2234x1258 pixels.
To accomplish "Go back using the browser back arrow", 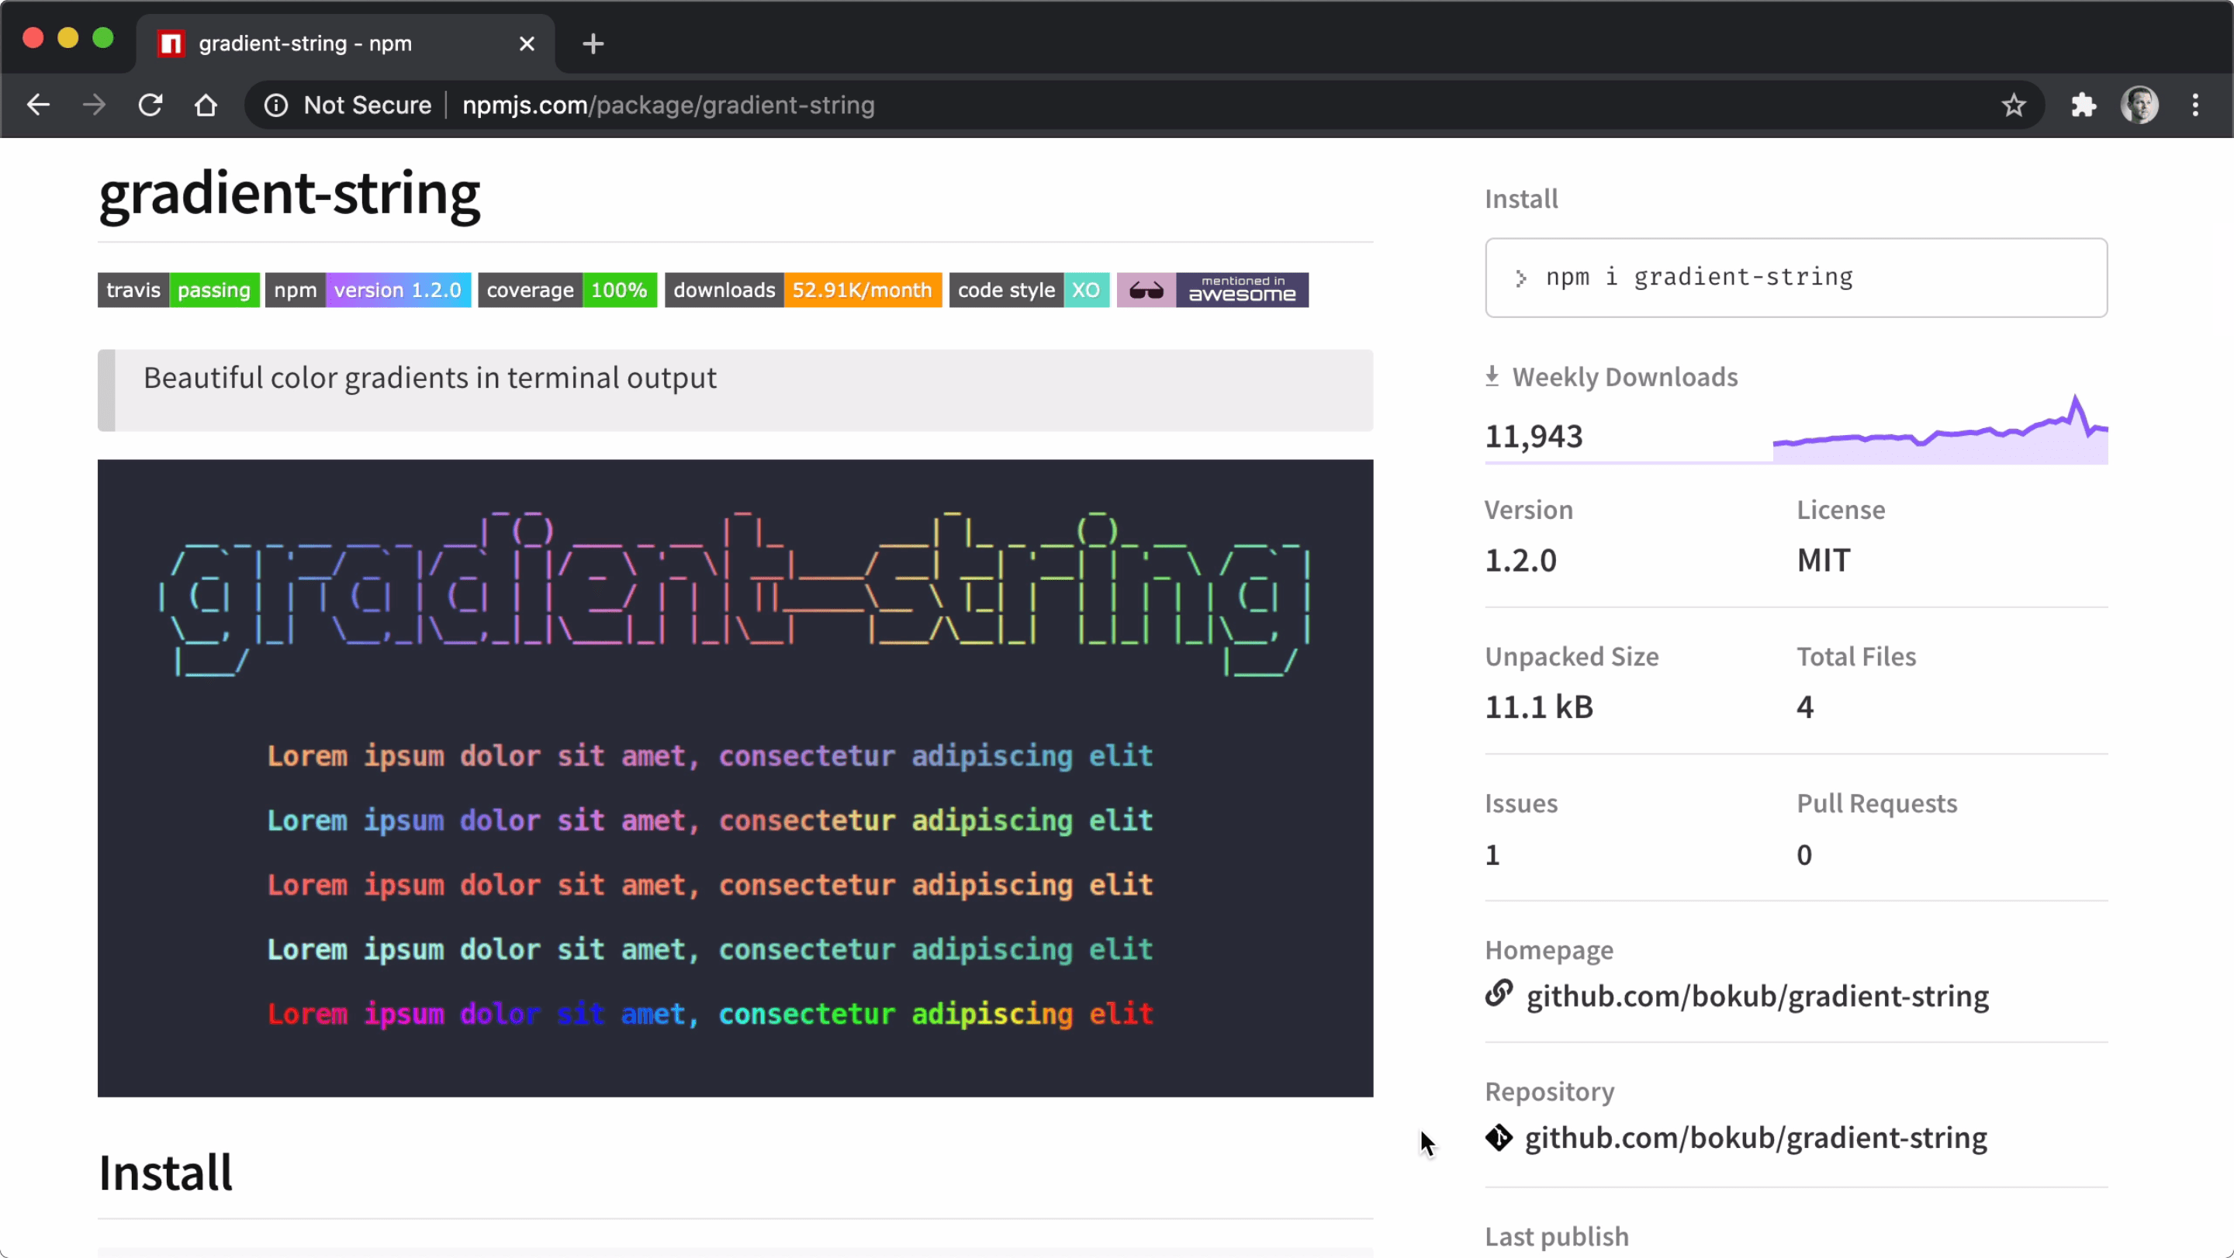I will 38,105.
